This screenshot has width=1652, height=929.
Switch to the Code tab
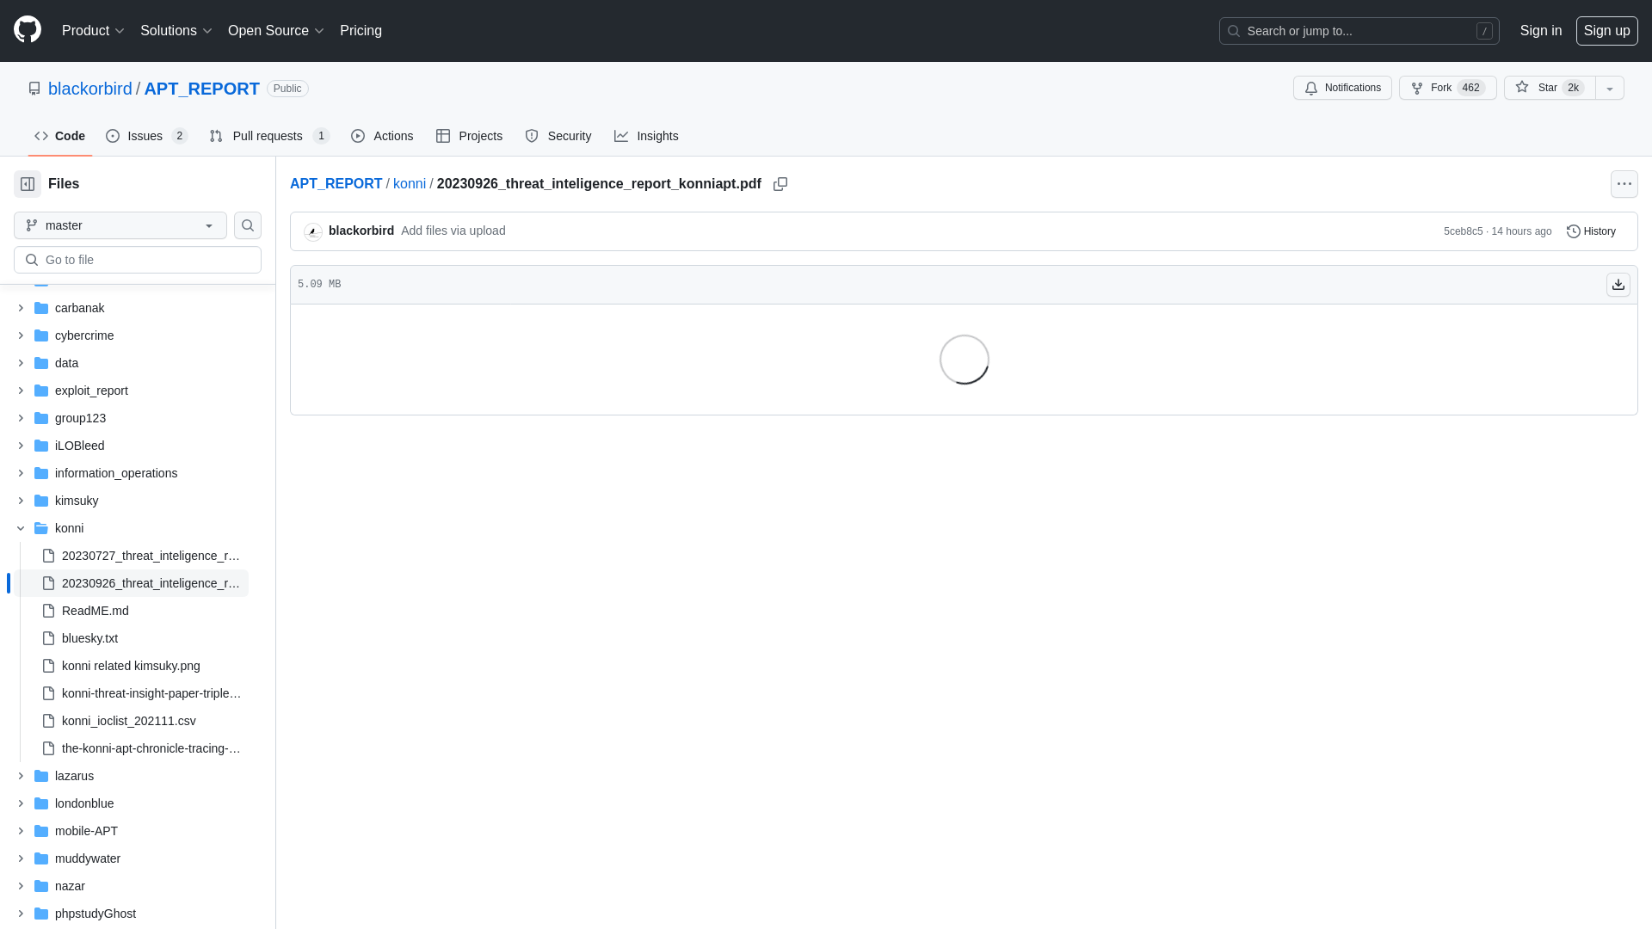point(60,136)
